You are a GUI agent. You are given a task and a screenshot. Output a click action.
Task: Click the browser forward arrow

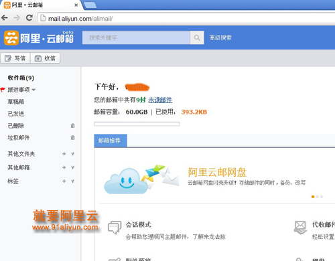coord(17,17)
